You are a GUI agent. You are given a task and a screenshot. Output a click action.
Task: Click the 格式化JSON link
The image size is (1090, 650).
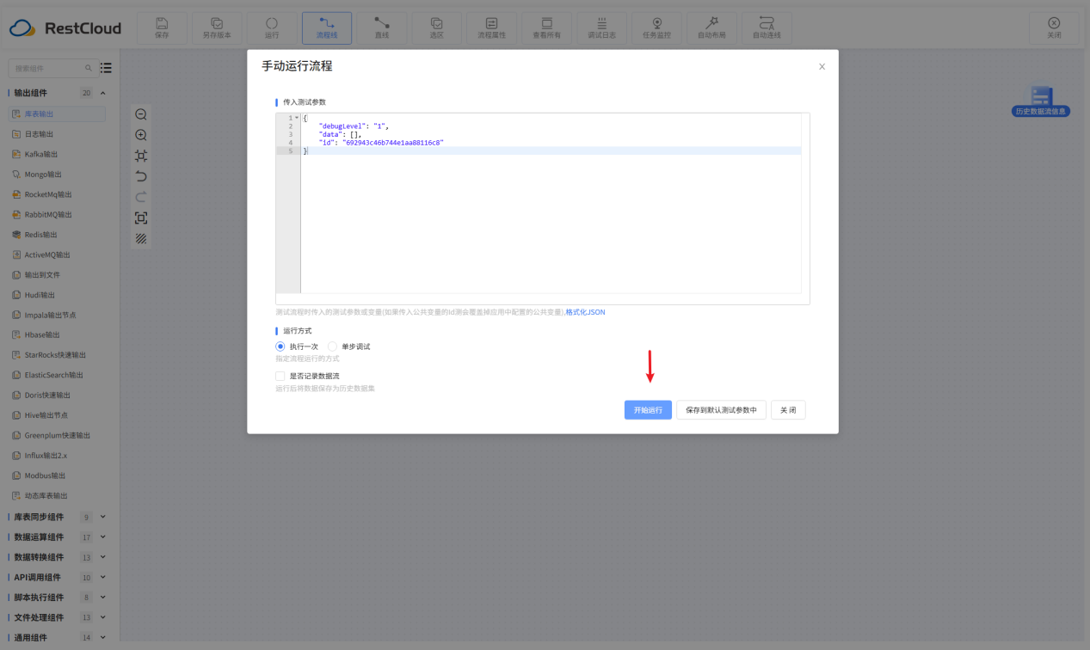pyautogui.click(x=585, y=312)
